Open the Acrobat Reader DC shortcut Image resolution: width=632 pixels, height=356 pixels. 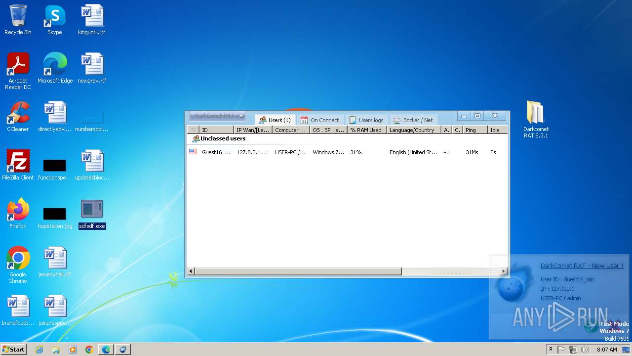[18, 71]
